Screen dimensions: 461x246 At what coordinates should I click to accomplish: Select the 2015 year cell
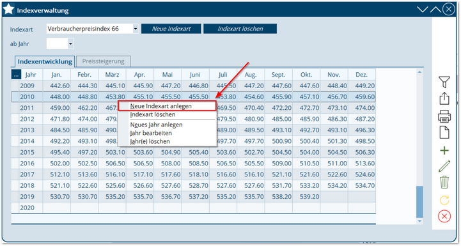coord(31,152)
